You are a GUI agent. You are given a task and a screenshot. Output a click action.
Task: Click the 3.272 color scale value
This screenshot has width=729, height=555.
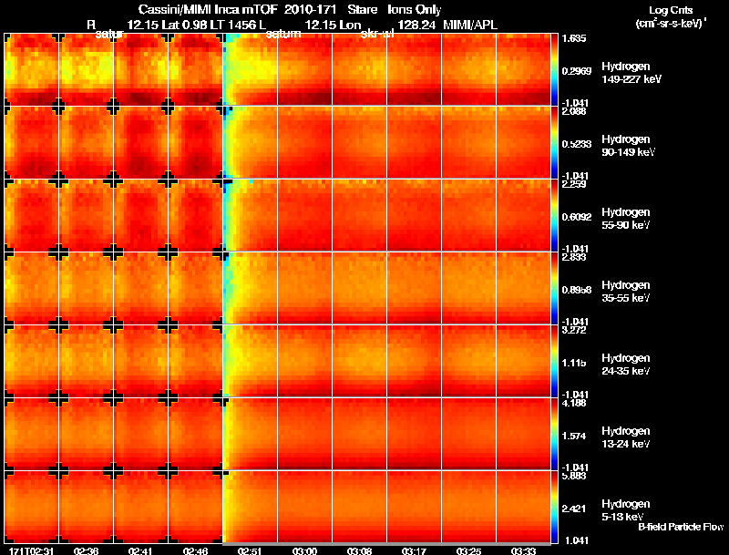tap(575, 331)
